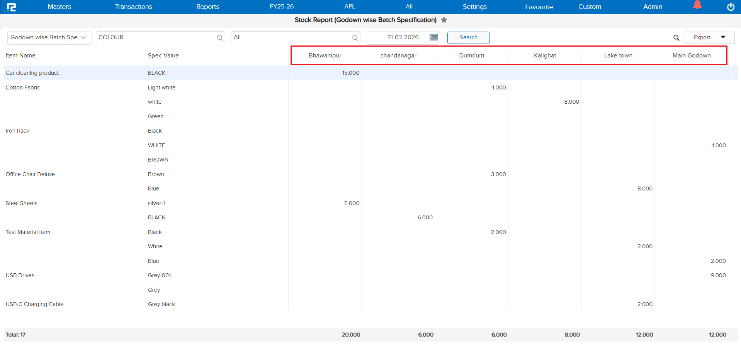Screen dimensions: 741x345
Task: Select the Car cleaning product row
Action: [32, 73]
